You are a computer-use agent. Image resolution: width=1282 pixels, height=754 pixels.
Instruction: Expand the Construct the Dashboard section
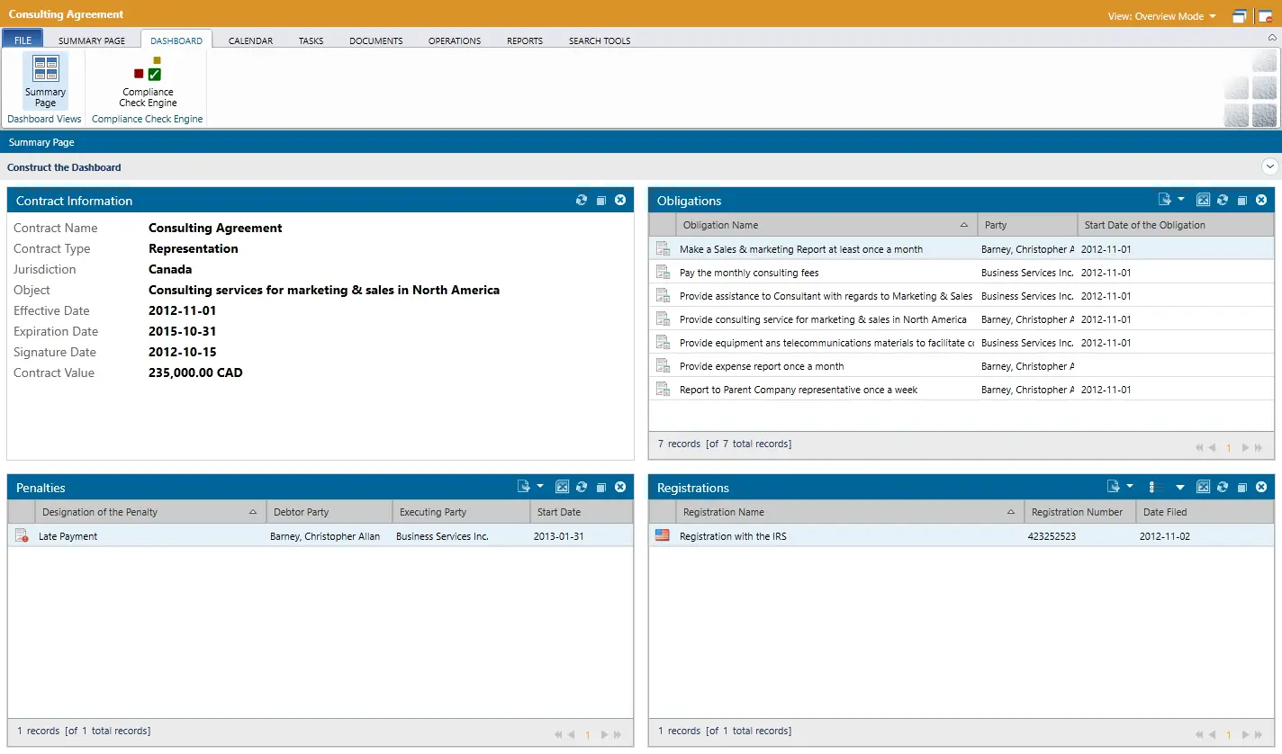pyautogui.click(x=1269, y=166)
